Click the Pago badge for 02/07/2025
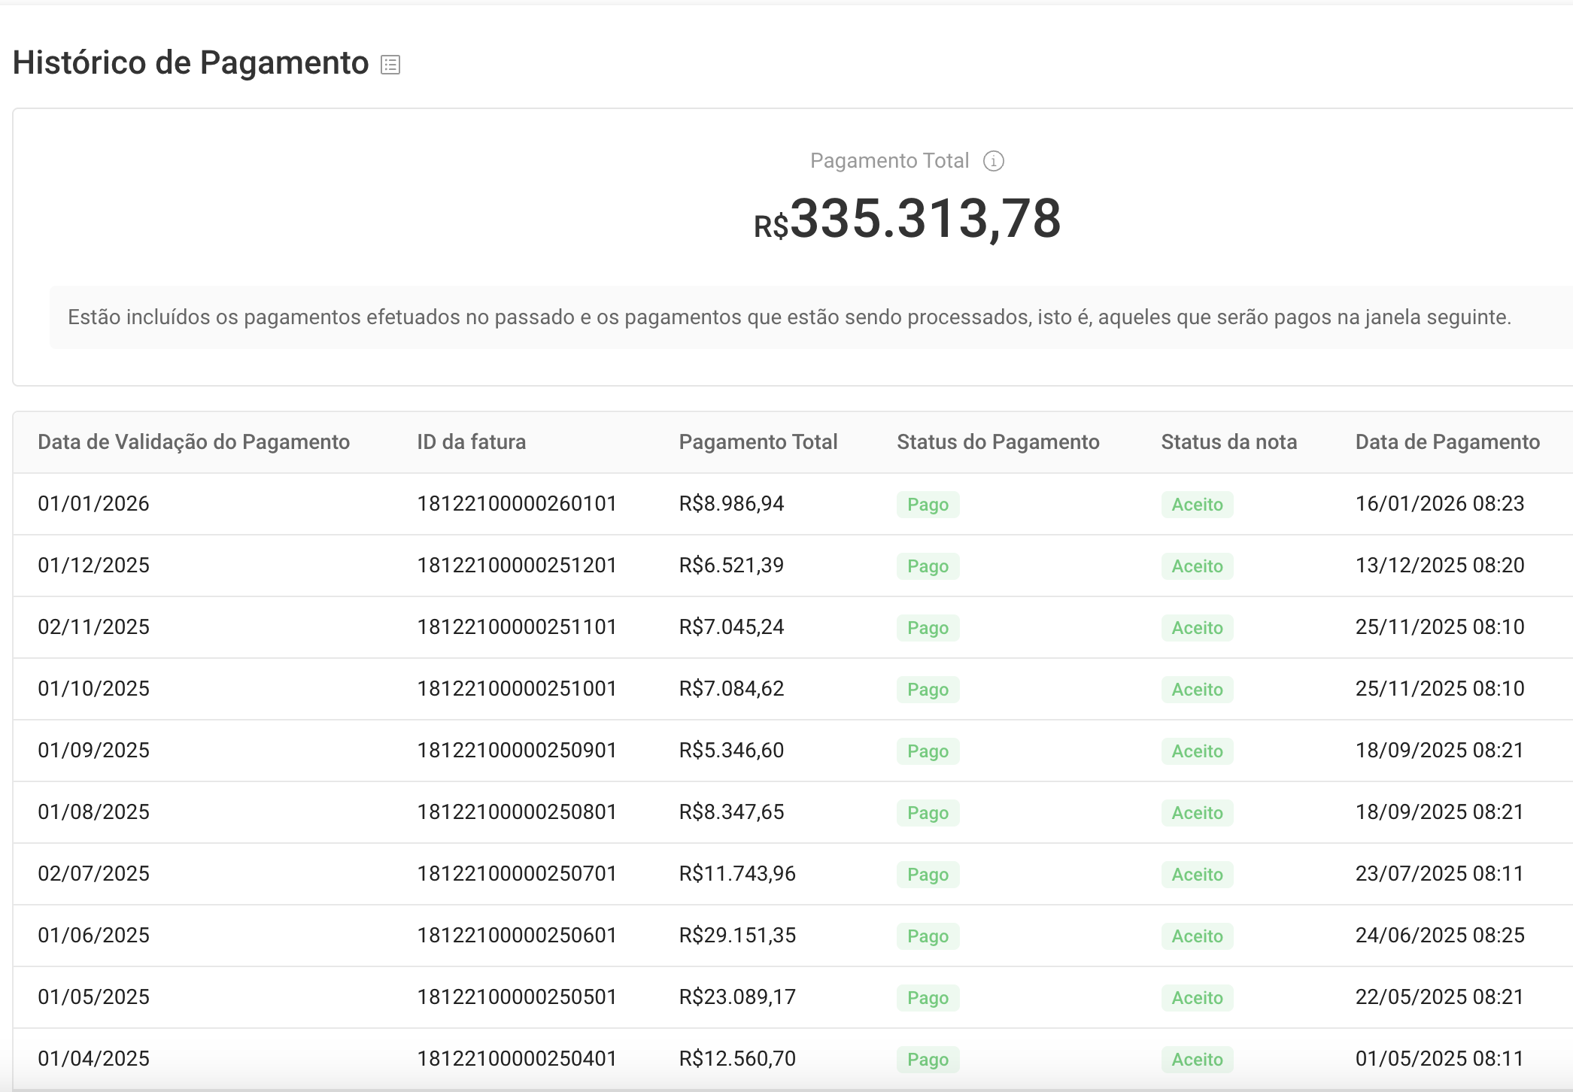The height and width of the screenshot is (1092, 1573). point(928,875)
